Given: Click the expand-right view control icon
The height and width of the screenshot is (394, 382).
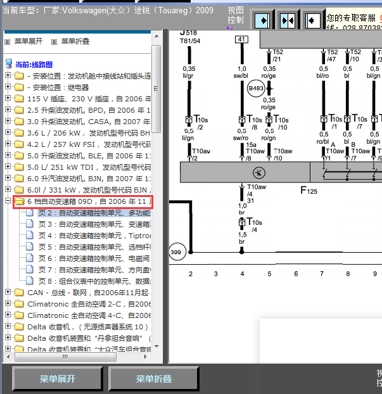Looking at the screenshot, I should click(262, 20).
